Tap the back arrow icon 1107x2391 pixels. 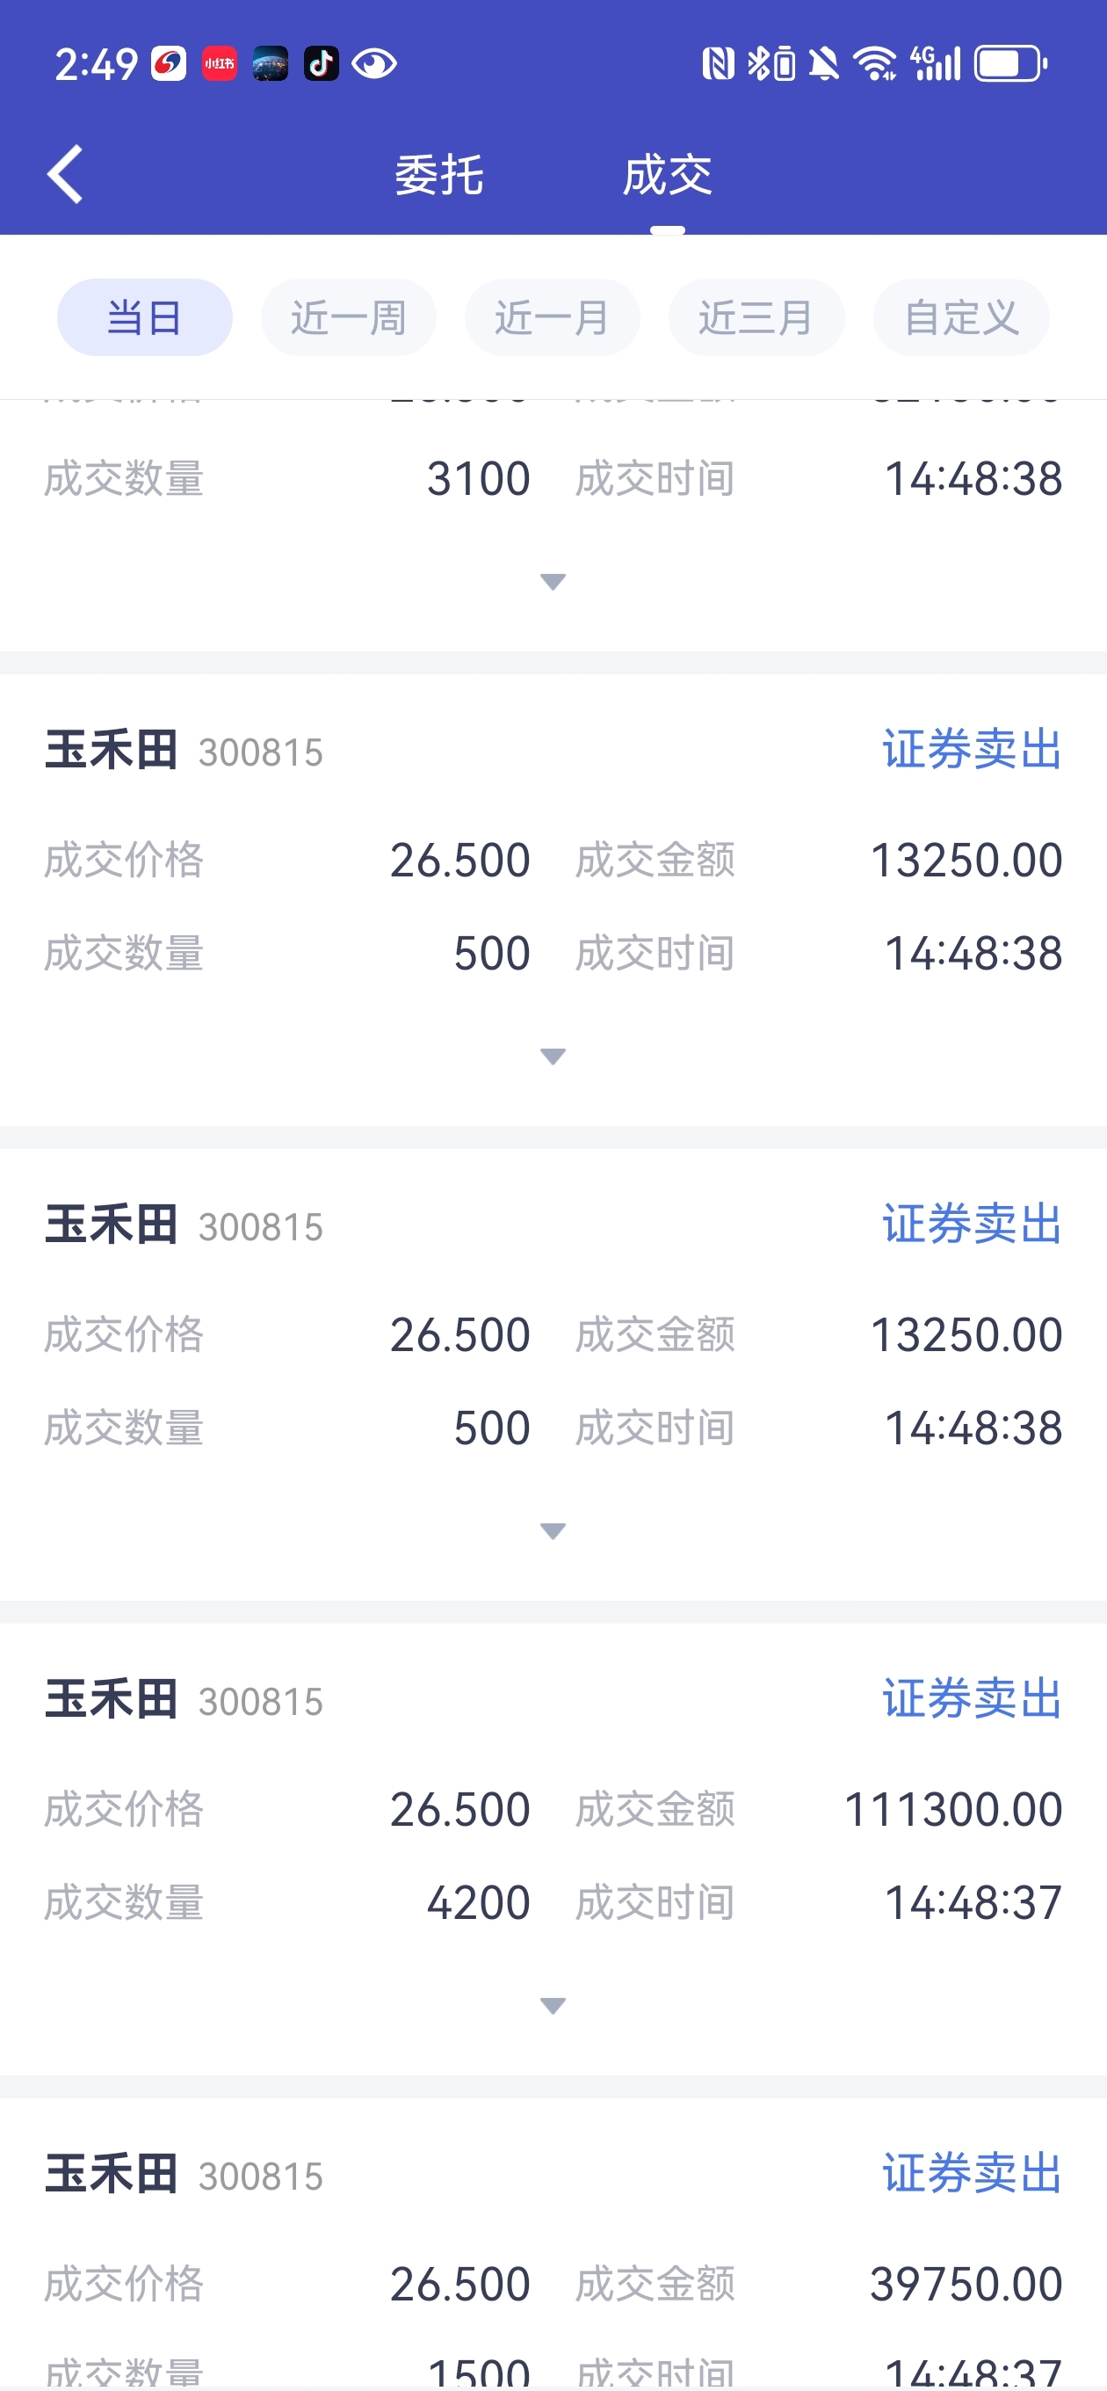[65, 173]
